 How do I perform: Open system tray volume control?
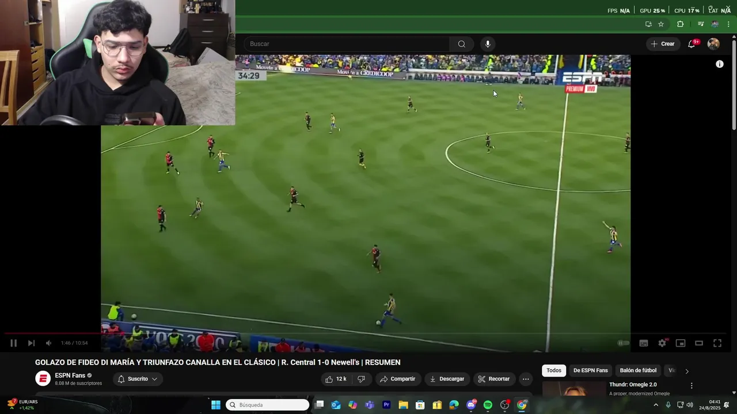[x=690, y=405]
